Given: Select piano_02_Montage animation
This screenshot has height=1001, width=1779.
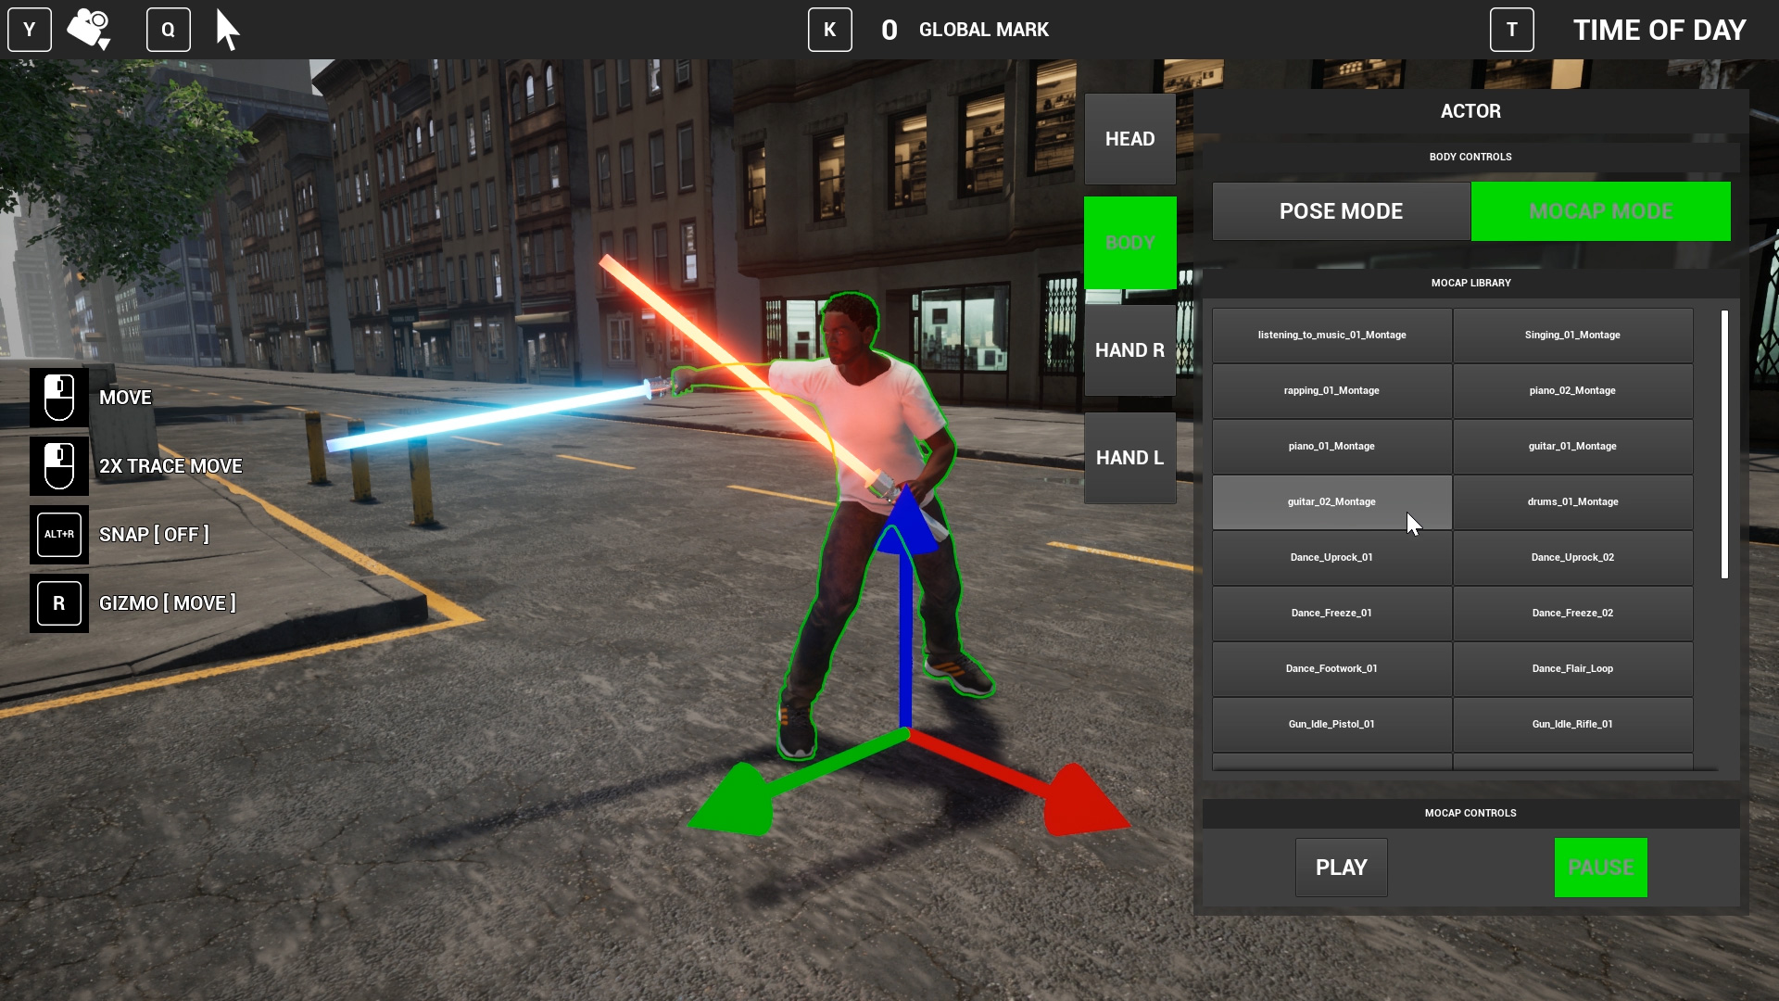Looking at the screenshot, I should point(1572,391).
